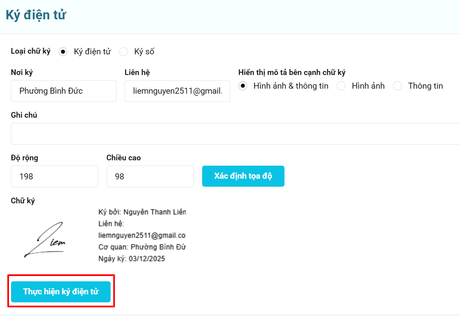Click the 'Nơi ký' field with Phường Bình Đức

click(64, 91)
